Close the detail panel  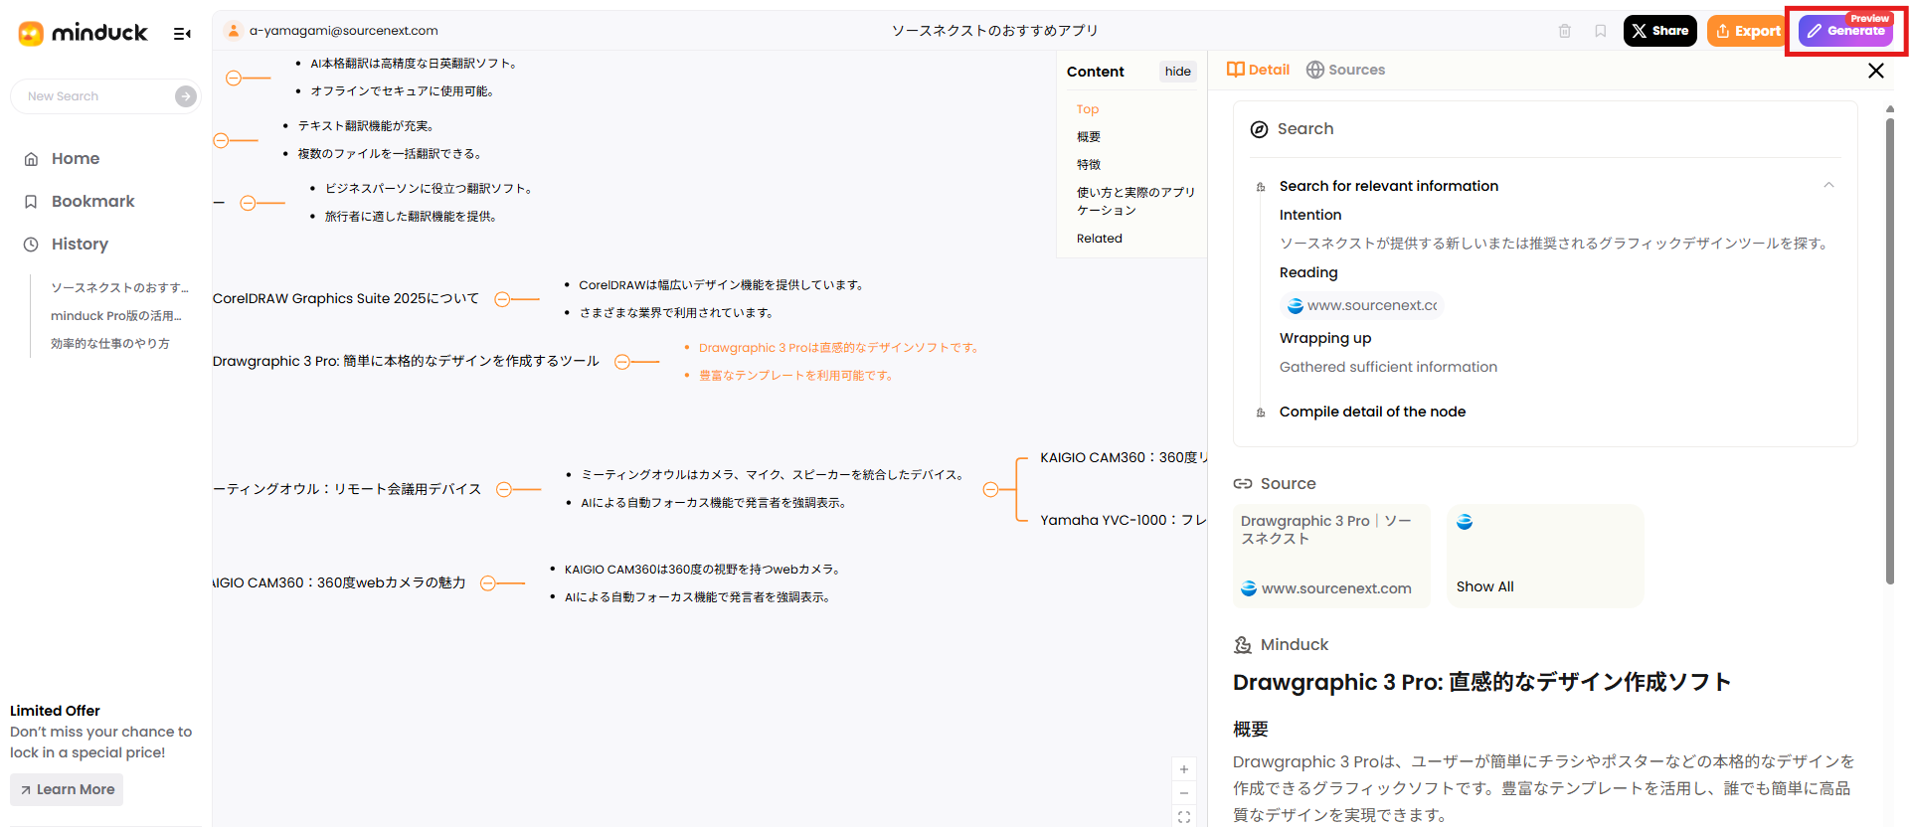coord(1875,71)
